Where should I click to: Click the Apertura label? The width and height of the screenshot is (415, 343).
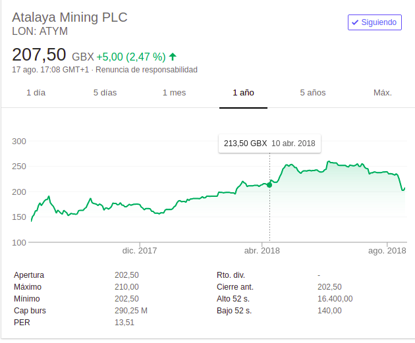[x=29, y=275]
